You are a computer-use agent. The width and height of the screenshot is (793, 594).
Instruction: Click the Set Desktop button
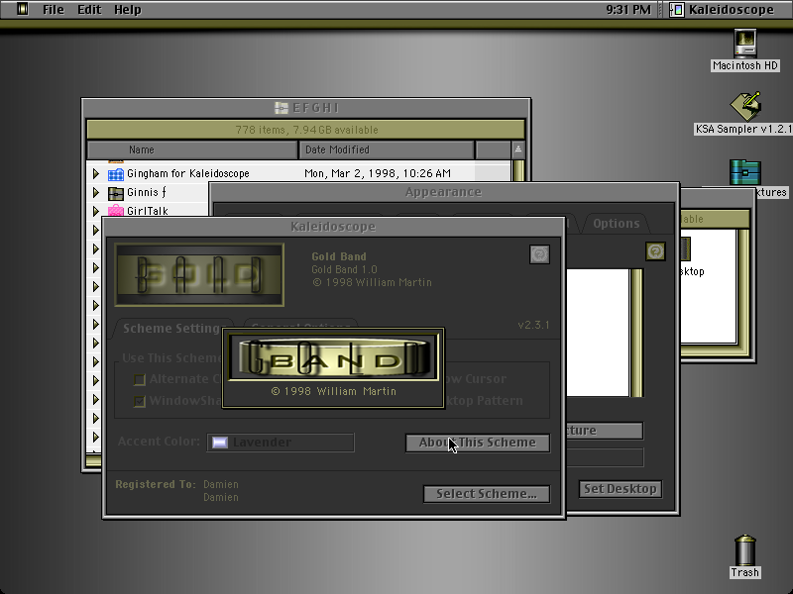pos(621,489)
